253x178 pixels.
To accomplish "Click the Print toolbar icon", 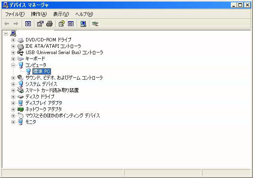I will (49, 24).
